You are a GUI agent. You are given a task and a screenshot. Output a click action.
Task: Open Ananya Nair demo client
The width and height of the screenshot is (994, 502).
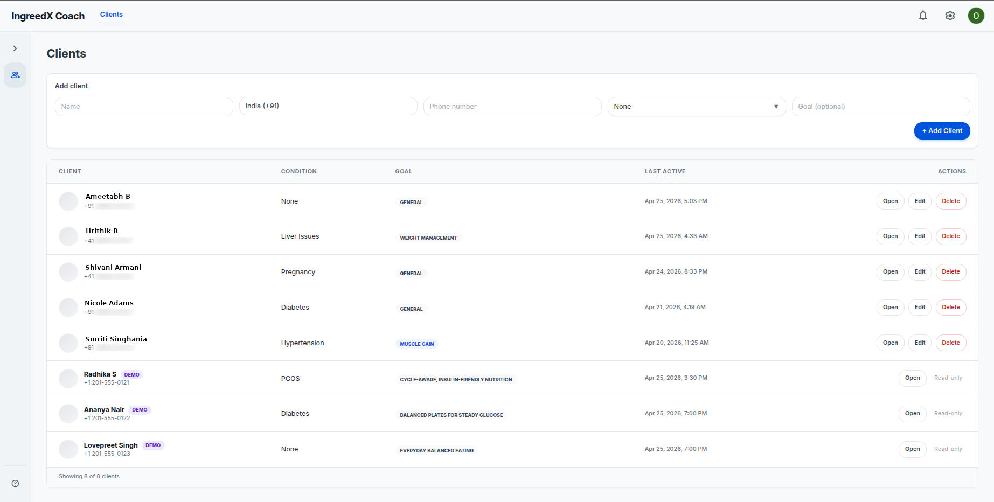(x=912, y=414)
